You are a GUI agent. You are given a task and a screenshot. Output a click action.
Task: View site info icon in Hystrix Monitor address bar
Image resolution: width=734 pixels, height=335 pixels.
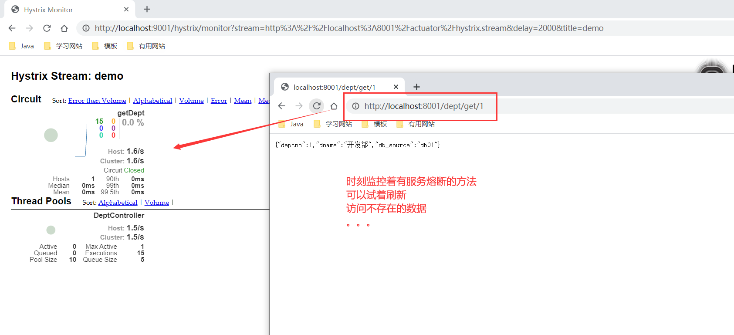pos(86,28)
